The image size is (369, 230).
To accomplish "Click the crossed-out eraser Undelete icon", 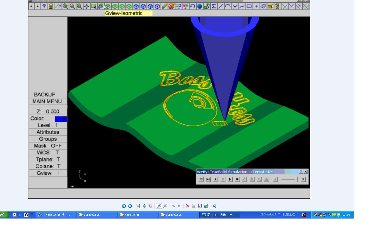I will pos(171,6).
